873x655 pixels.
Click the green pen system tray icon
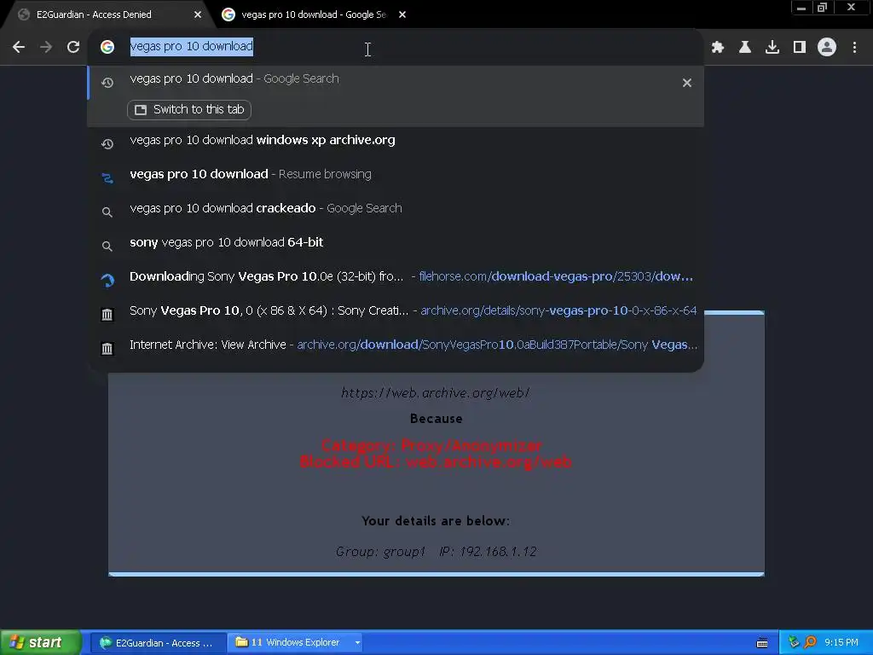794,642
